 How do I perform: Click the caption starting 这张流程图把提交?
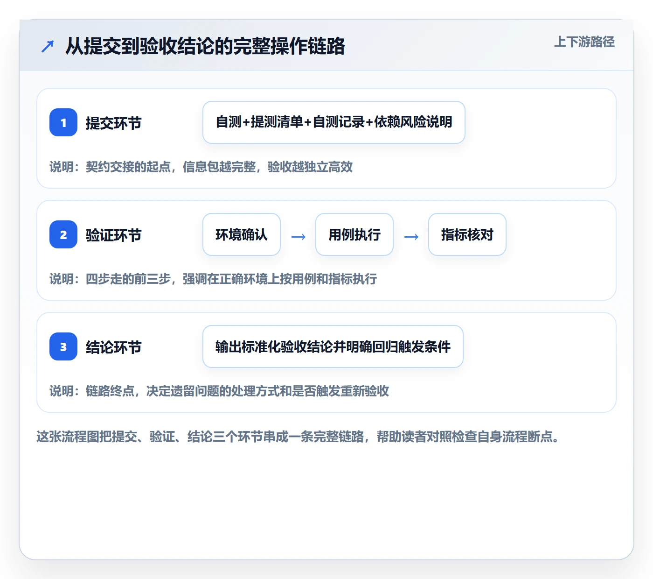(298, 437)
